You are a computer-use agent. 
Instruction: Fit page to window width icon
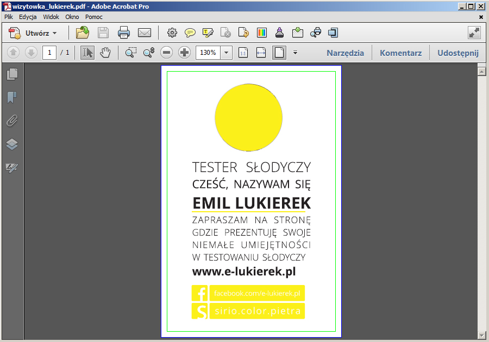[261, 53]
